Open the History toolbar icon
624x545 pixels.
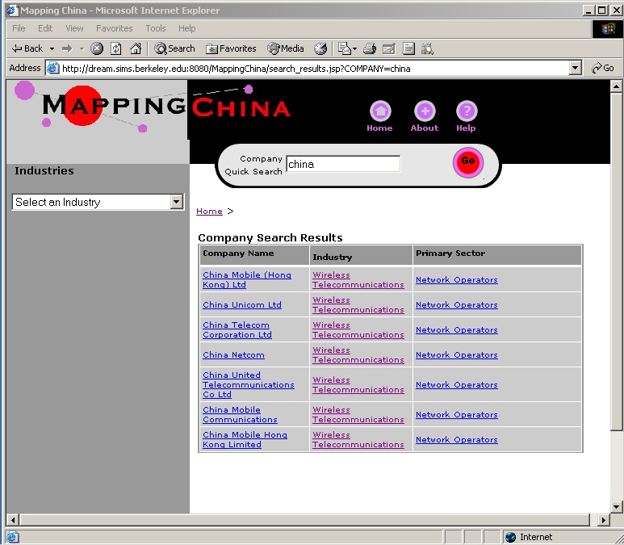click(x=320, y=48)
